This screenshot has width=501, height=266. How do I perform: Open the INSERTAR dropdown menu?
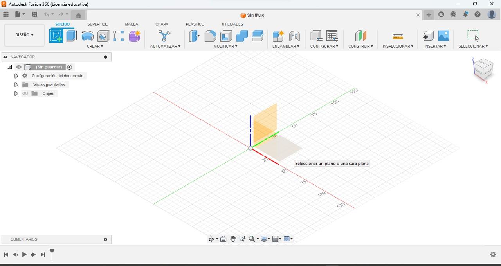(x=435, y=46)
